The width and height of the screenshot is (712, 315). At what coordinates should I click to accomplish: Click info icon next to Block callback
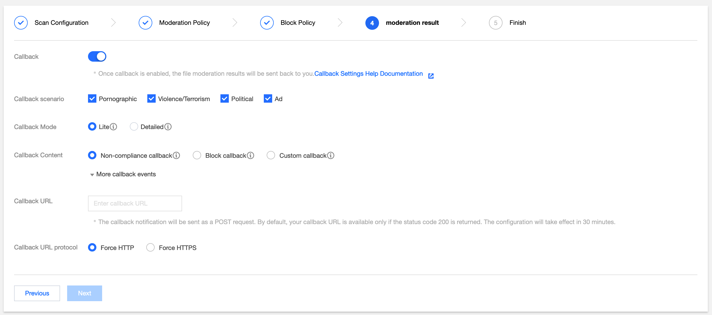(250, 156)
